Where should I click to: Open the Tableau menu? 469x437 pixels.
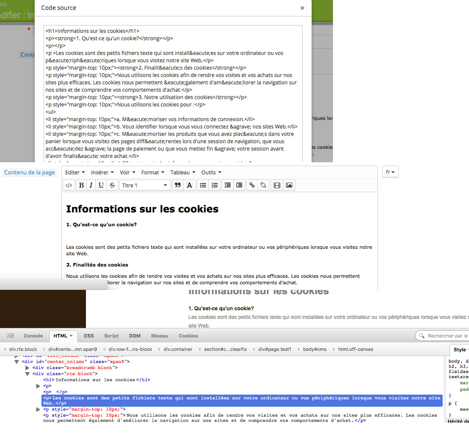point(183,172)
